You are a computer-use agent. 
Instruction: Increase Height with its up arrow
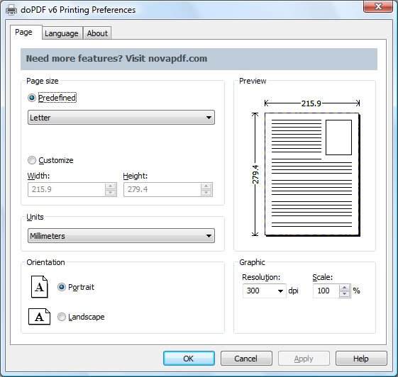pyautogui.click(x=206, y=186)
